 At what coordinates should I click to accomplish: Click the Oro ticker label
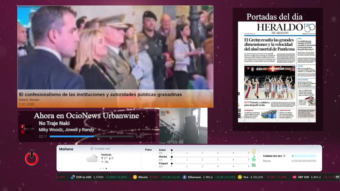246,177
